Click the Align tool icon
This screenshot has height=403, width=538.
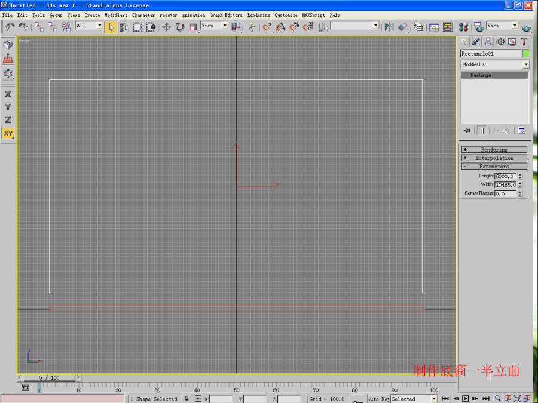(x=402, y=27)
